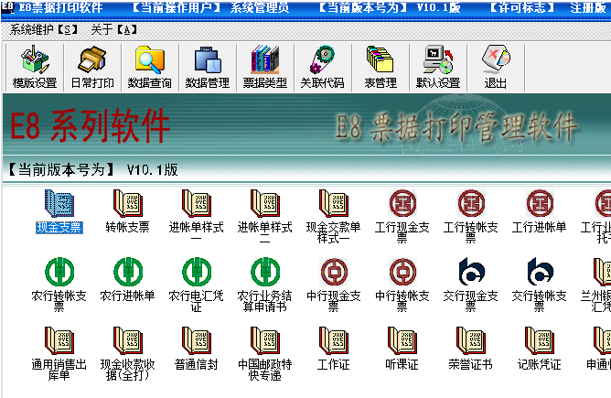Open the 系统维护【S】 menu

pyautogui.click(x=44, y=29)
